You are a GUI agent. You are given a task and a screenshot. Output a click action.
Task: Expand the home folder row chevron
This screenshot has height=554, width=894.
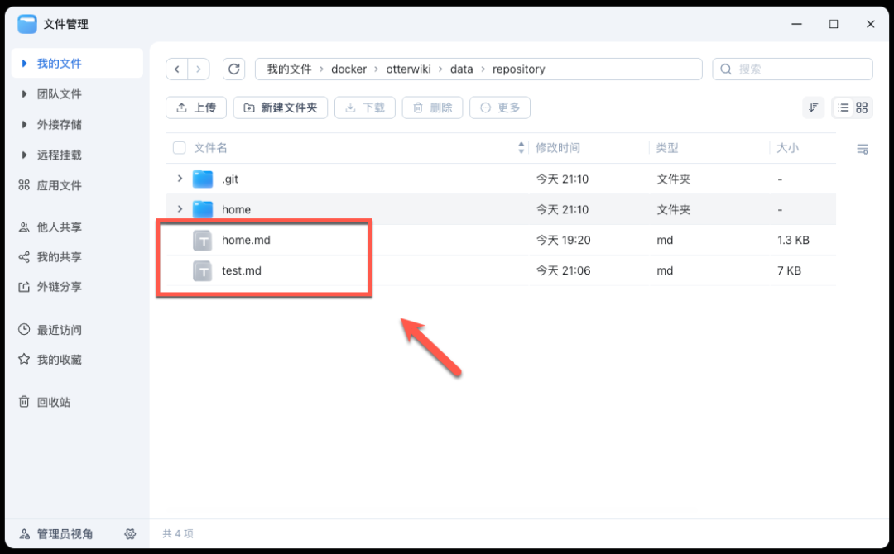pos(180,209)
